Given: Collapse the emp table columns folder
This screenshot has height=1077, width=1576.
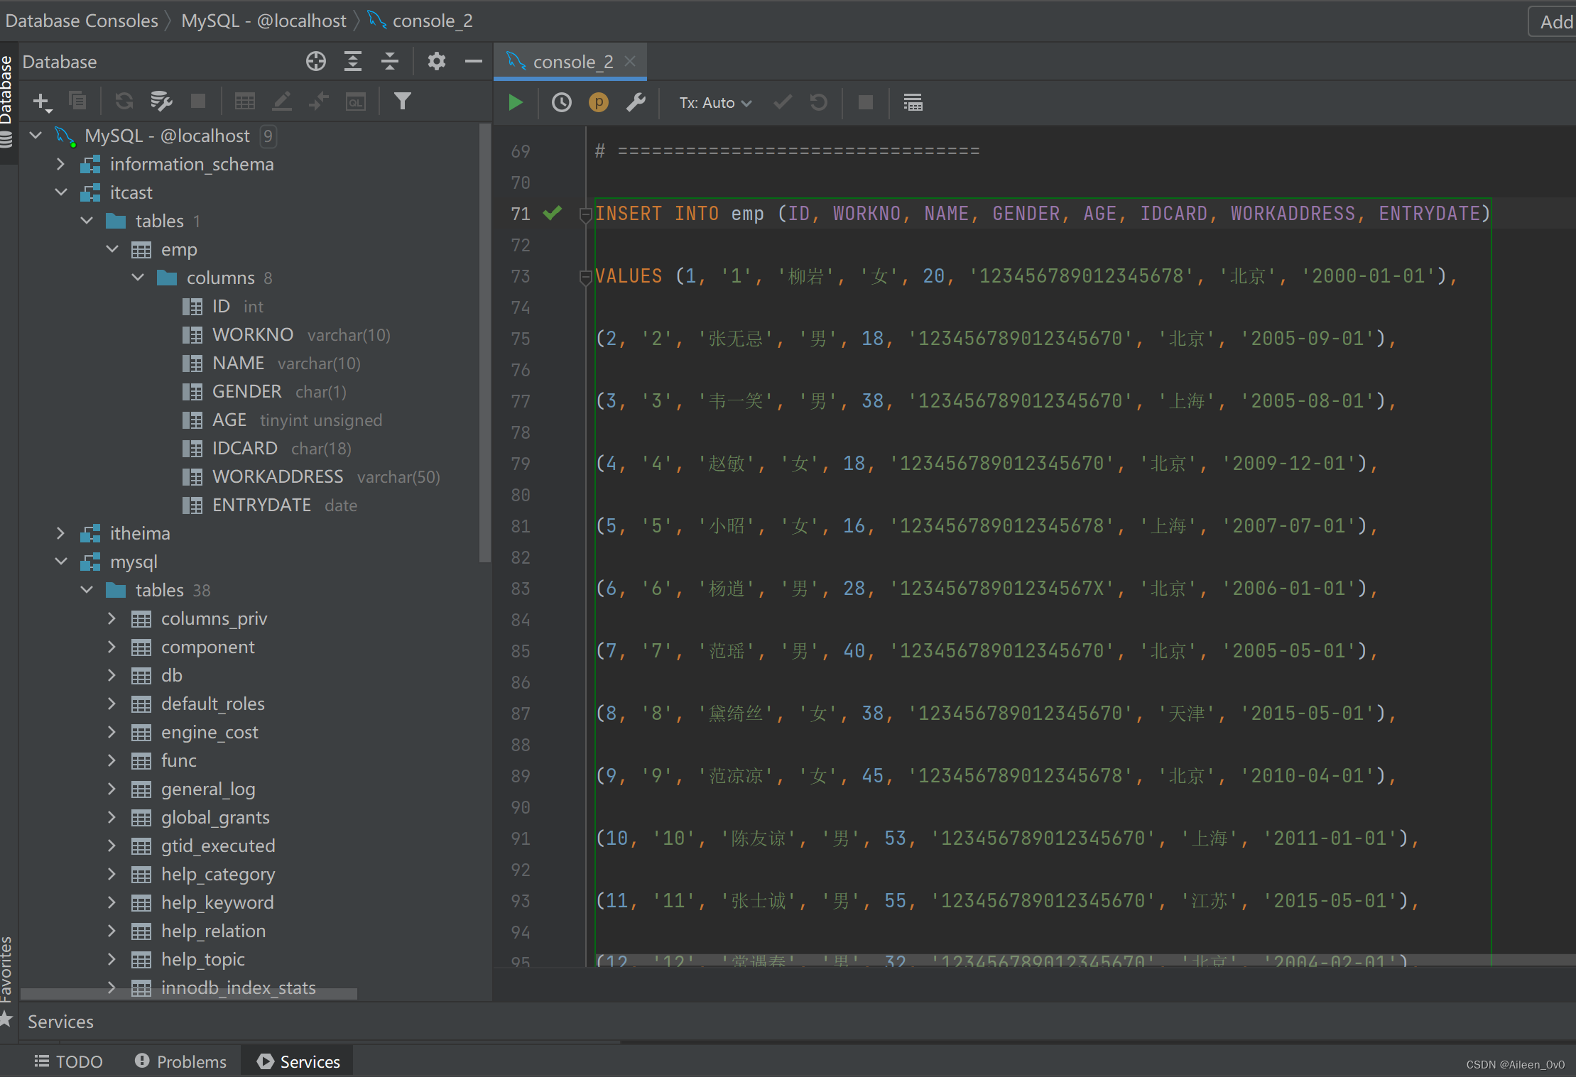Looking at the screenshot, I should [138, 278].
